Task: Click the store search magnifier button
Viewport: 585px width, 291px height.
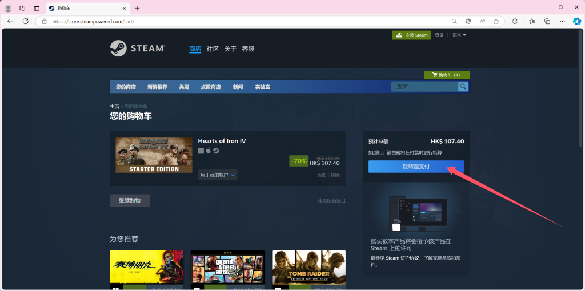Action: pyautogui.click(x=463, y=86)
